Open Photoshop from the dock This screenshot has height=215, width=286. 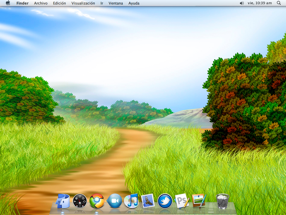pyautogui.click(x=182, y=201)
